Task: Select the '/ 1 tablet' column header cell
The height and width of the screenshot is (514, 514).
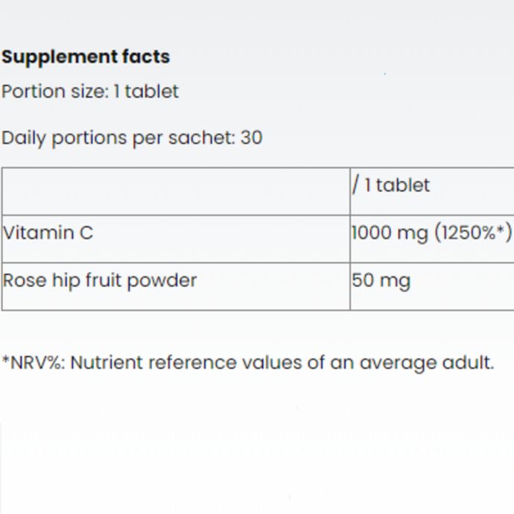Action: coord(432,191)
